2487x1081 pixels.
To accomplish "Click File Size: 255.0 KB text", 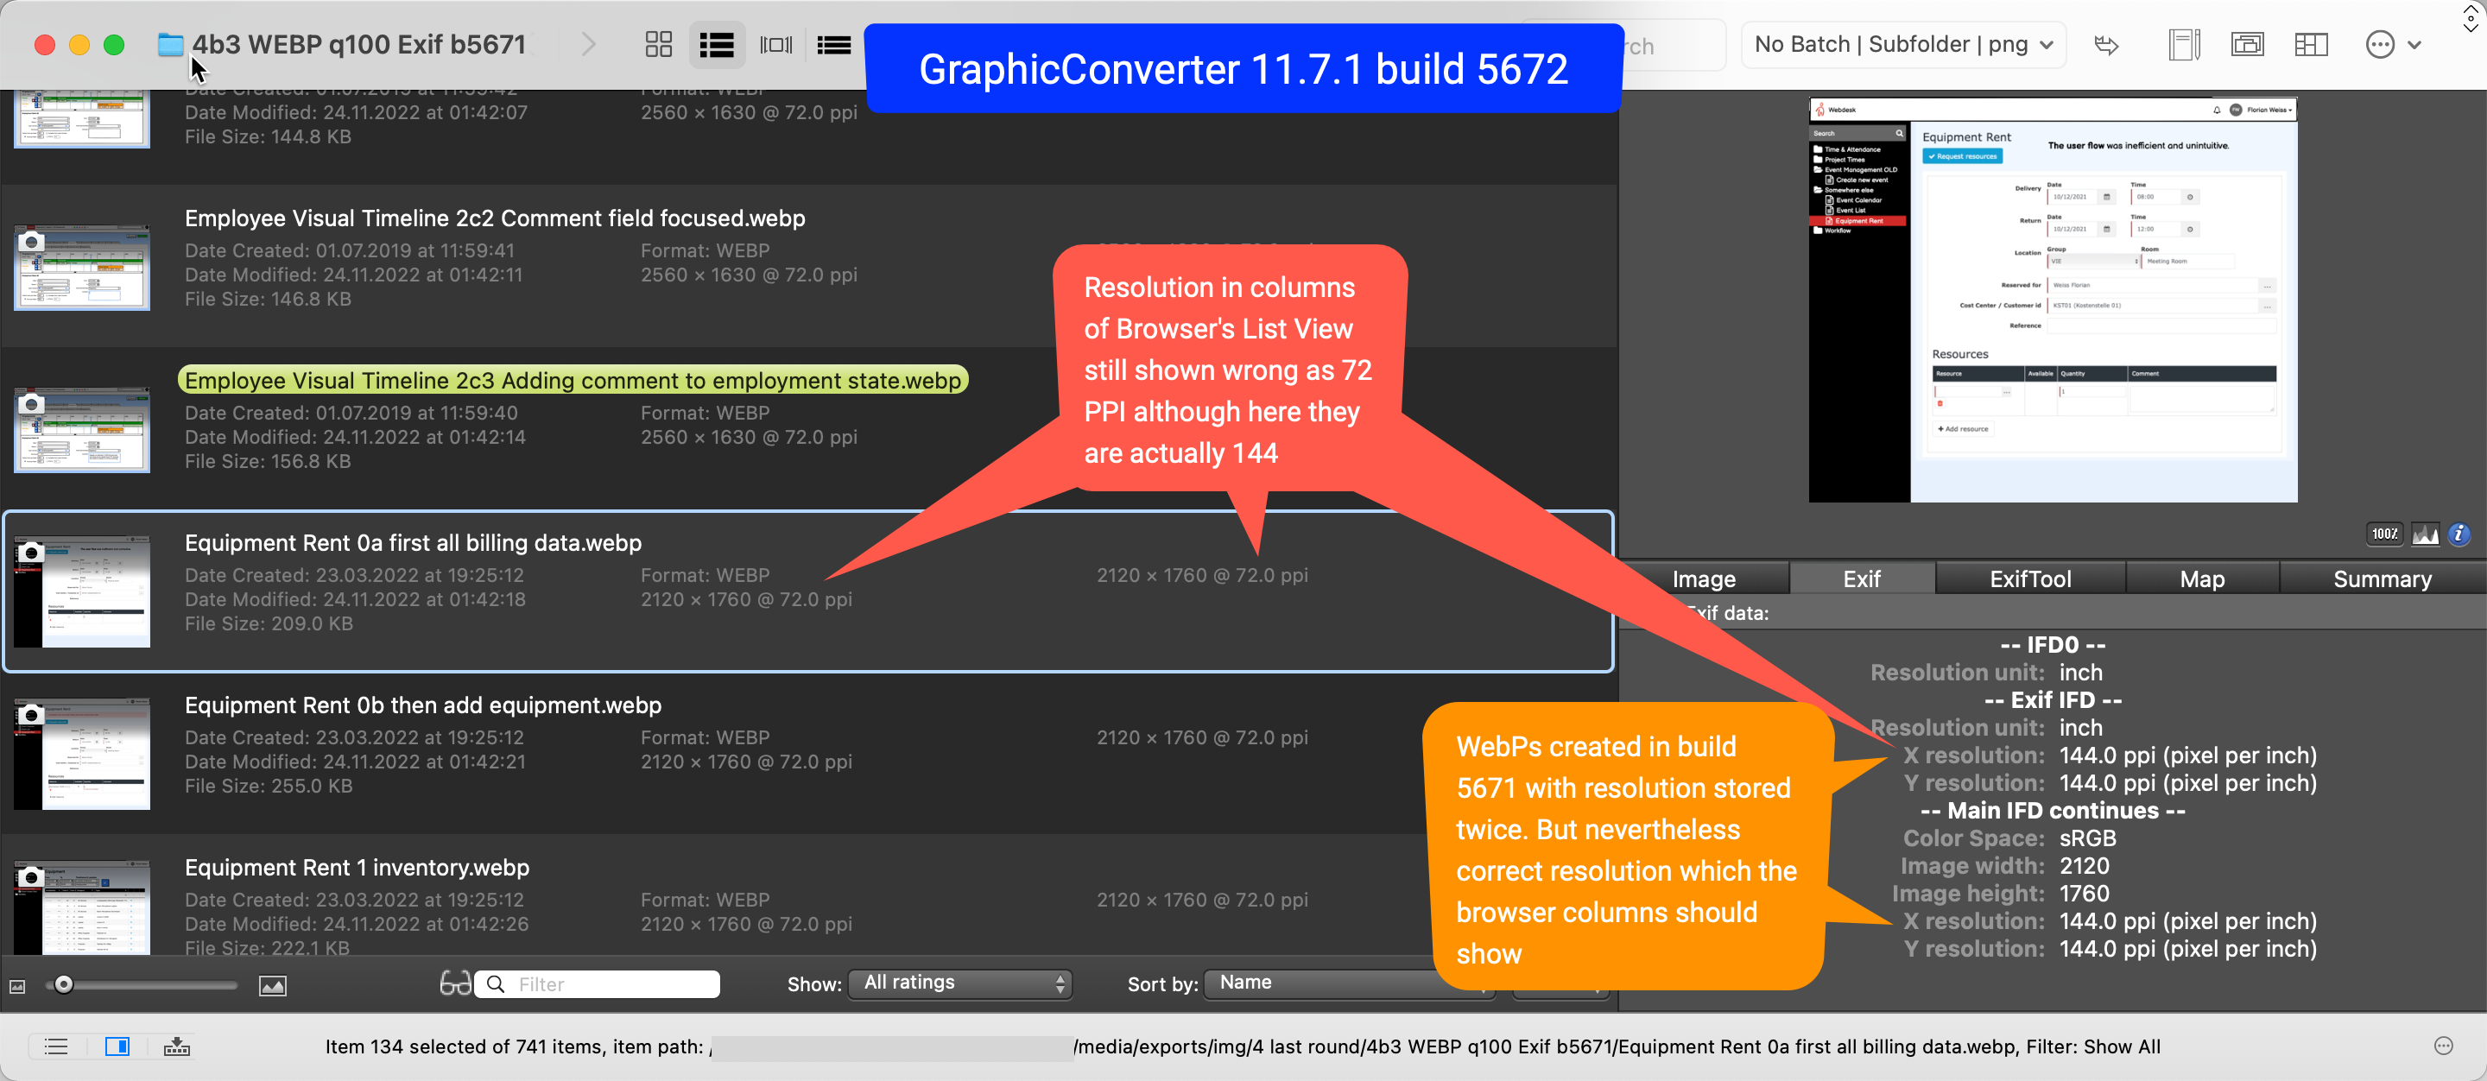I will click(x=269, y=786).
